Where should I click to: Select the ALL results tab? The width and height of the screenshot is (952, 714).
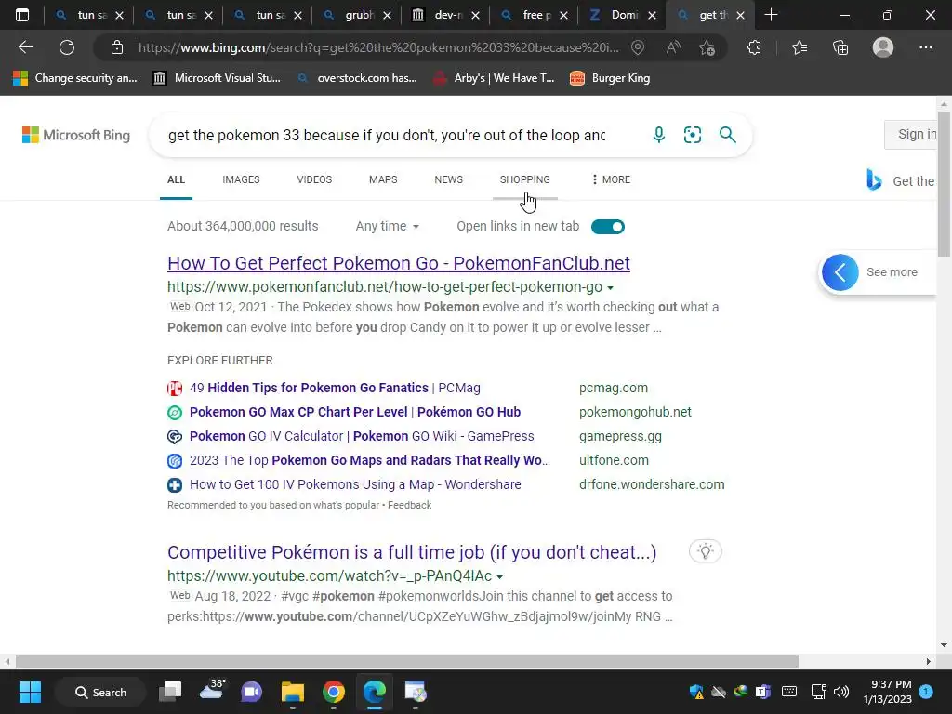176,179
